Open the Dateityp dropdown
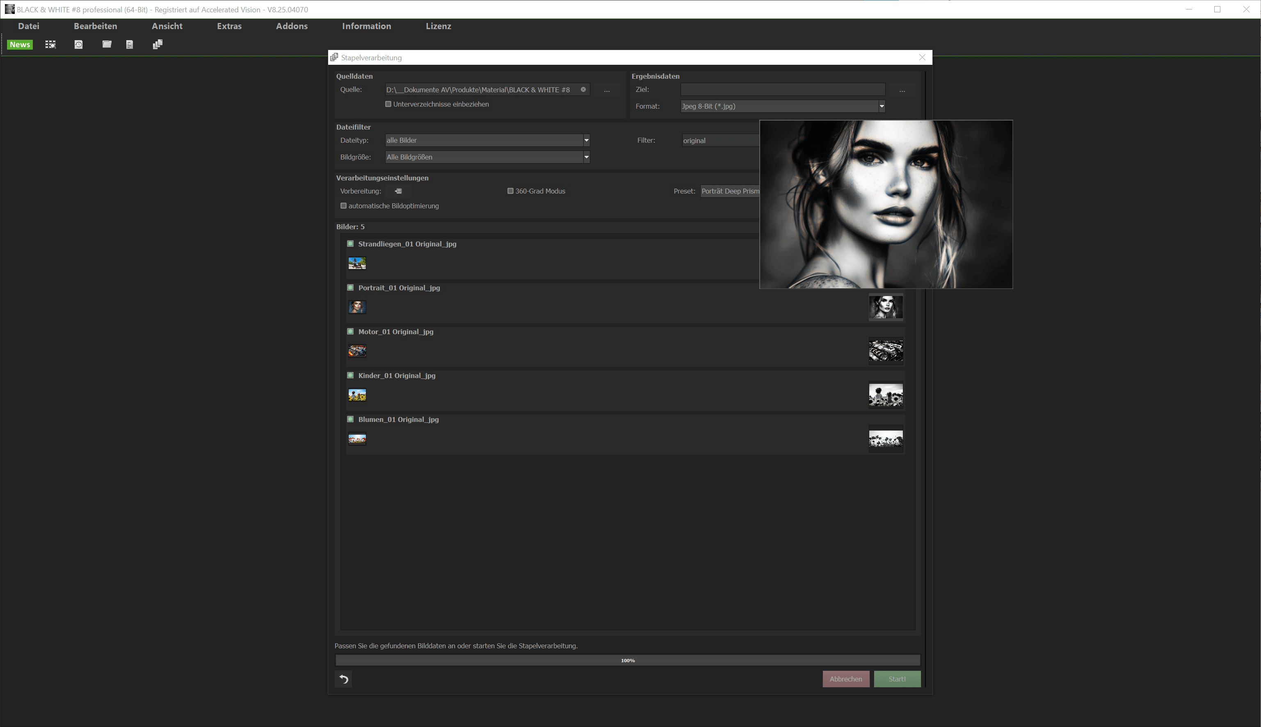The width and height of the screenshot is (1261, 727). coord(586,140)
